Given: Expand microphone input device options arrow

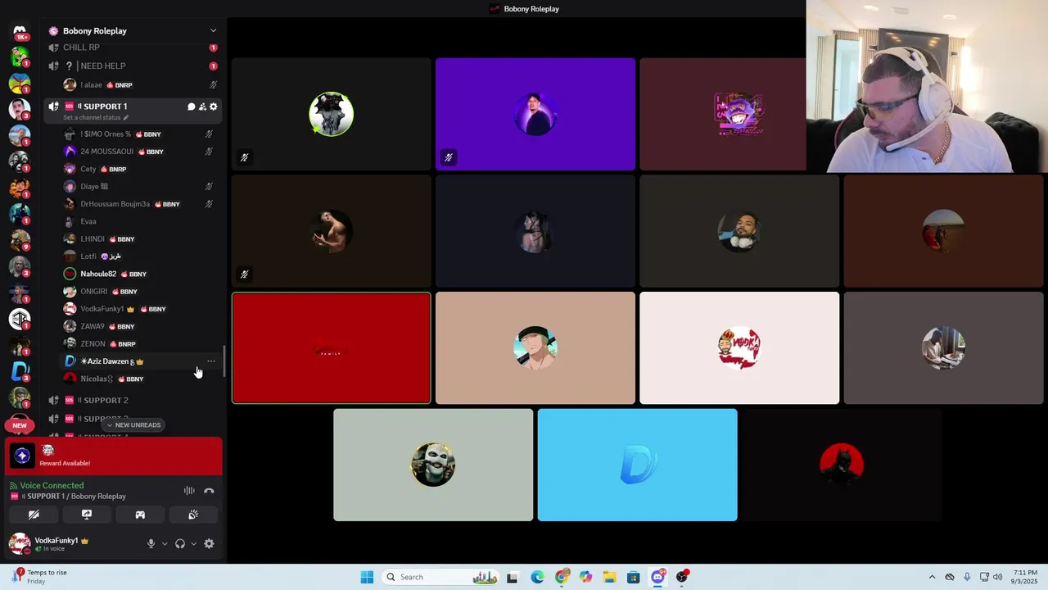Looking at the screenshot, I should (165, 543).
